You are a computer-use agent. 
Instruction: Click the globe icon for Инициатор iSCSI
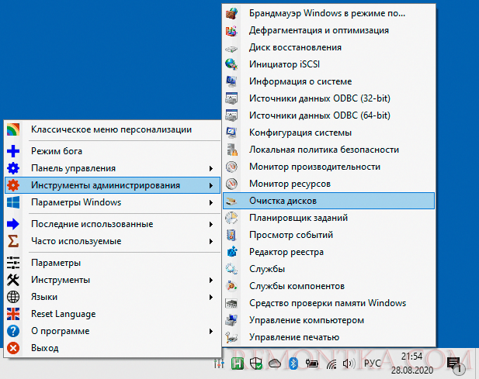pyautogui.click(x=231, y=64)
